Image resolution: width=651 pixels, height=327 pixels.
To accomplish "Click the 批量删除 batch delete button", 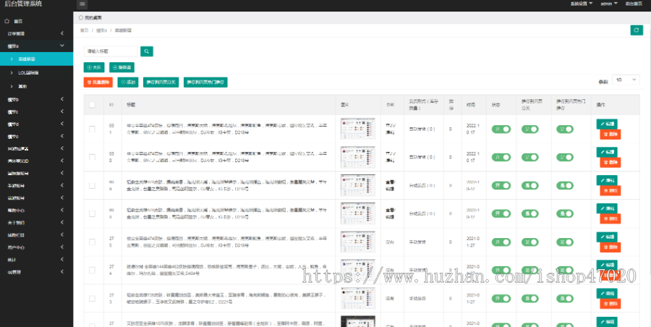I will [x=98, y=82].
